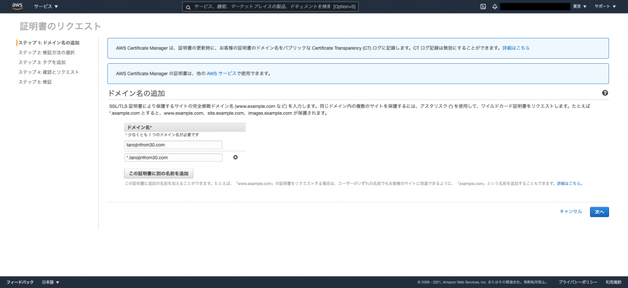Focus the tanojinfrom30.com domain field
The height and width of the screenshot is (288, 628).
173,145
